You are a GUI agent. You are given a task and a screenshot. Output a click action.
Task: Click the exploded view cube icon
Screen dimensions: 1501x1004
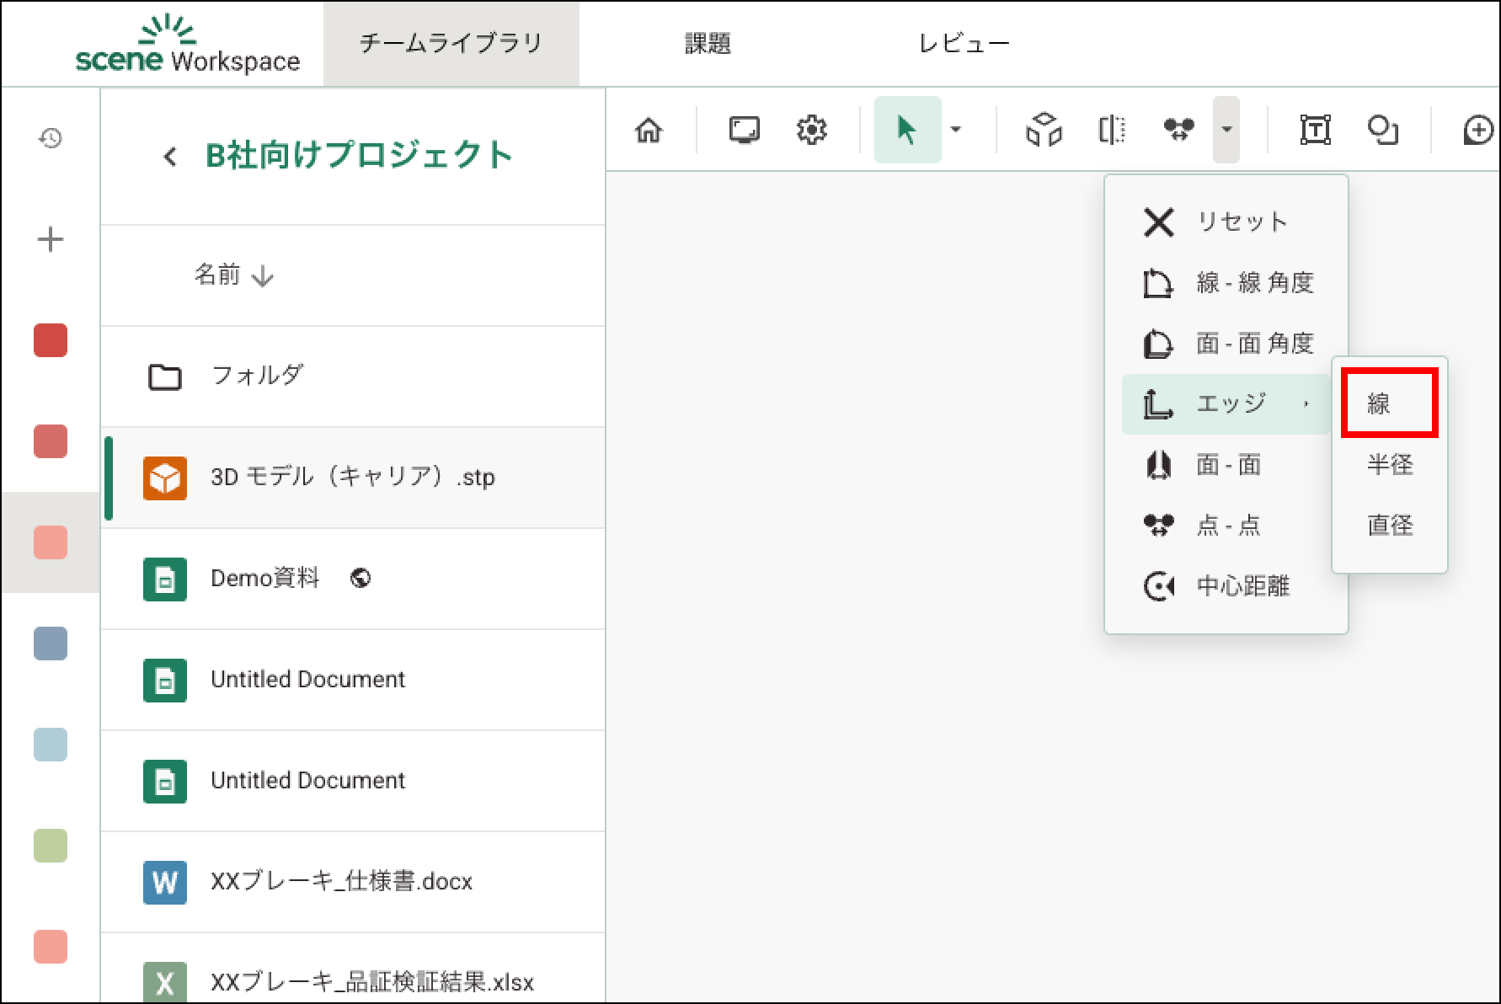click(1044, 131)
